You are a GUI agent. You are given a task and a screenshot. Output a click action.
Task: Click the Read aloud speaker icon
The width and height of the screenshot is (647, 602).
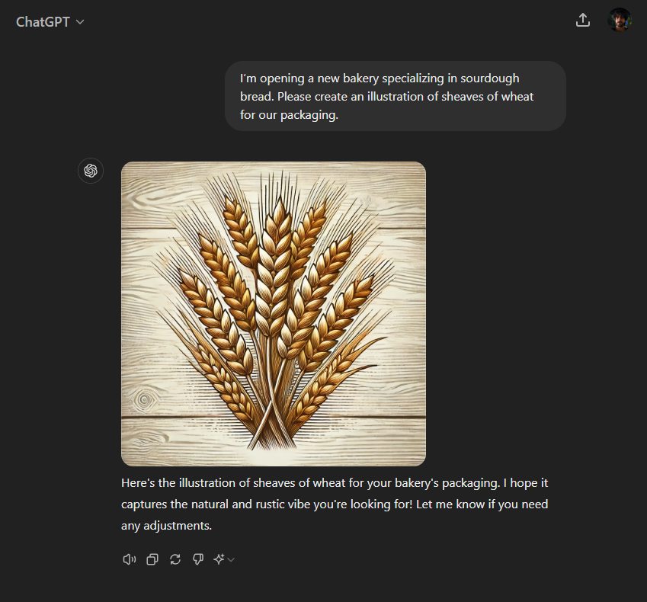(129, 559)
